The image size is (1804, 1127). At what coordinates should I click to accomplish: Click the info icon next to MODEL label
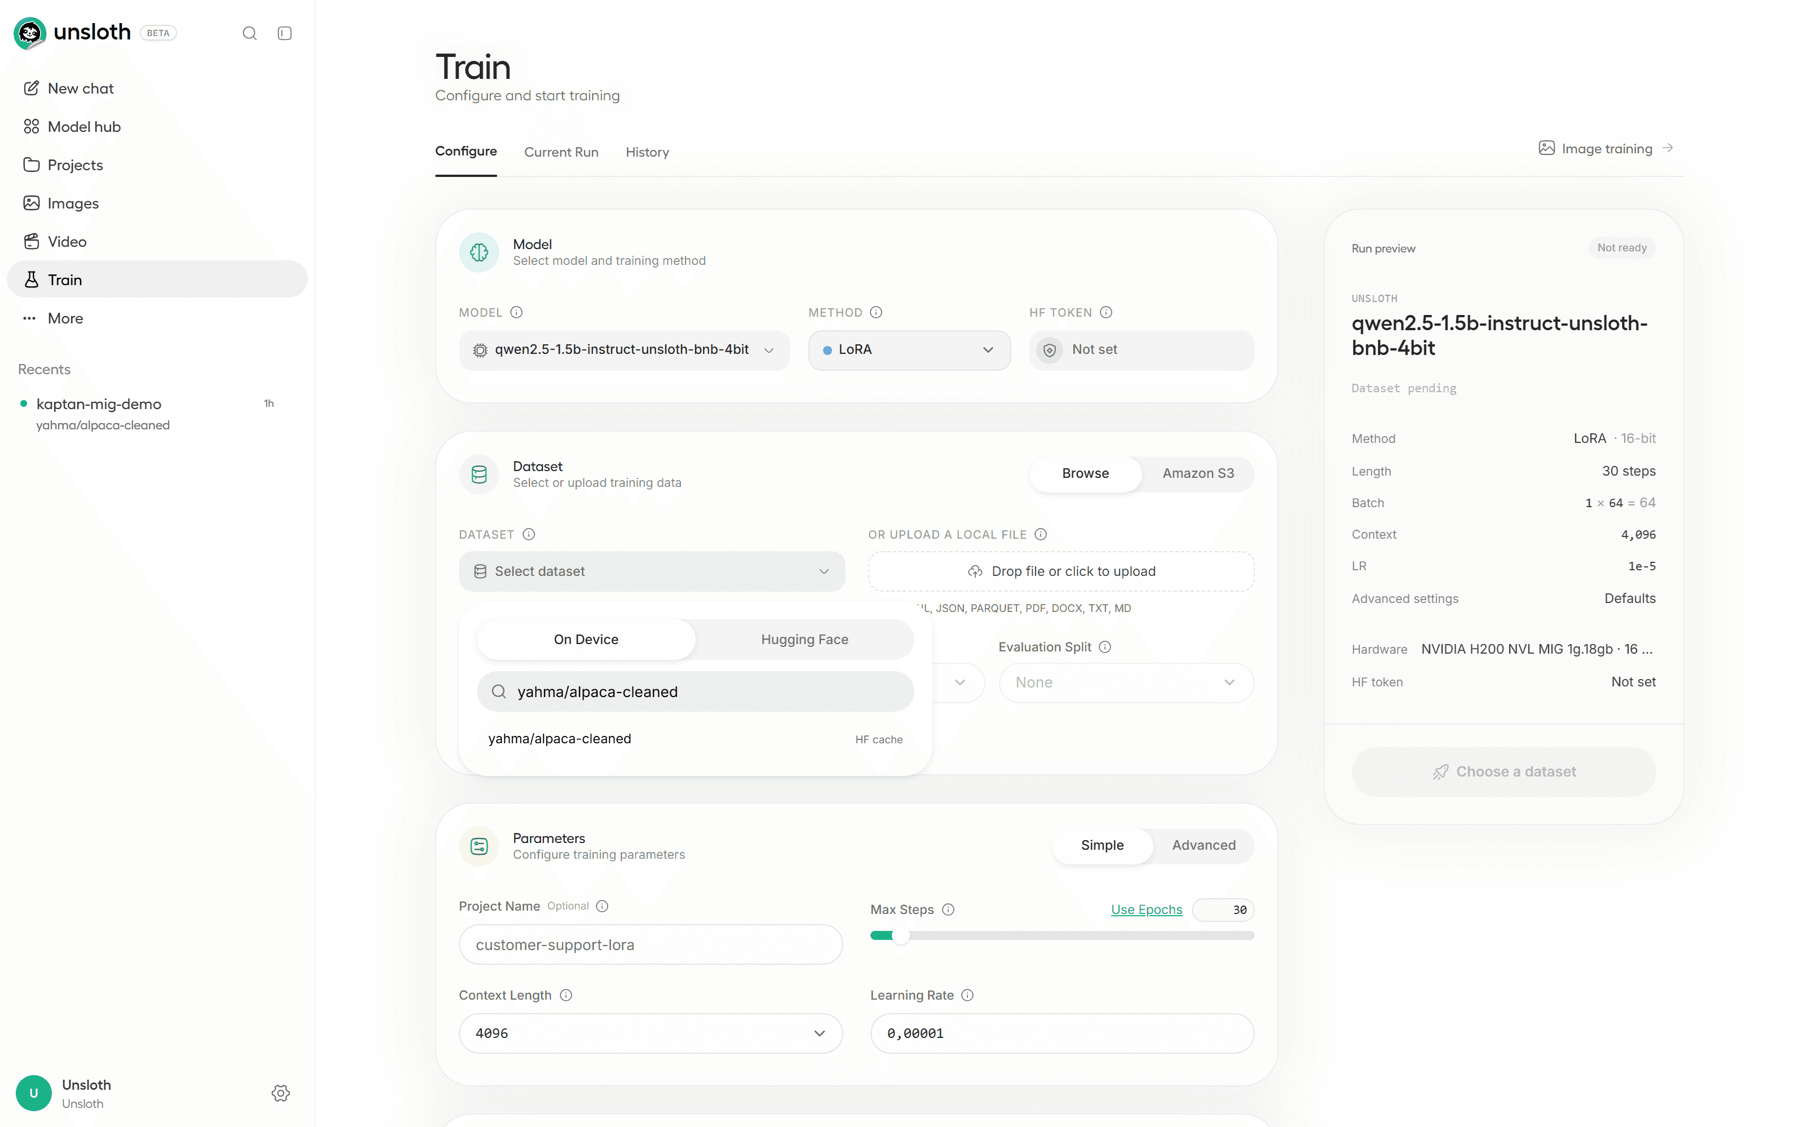pyautogui.click(x=516, y=312)
